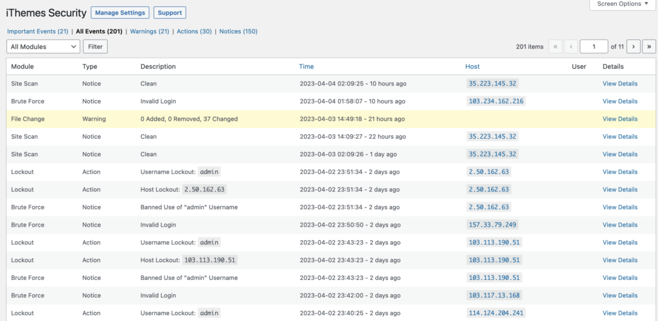Select the 'Warning' type cell
Image resolution: width=658 pixels, height=321 pixels.
click(x=94, y=119)
